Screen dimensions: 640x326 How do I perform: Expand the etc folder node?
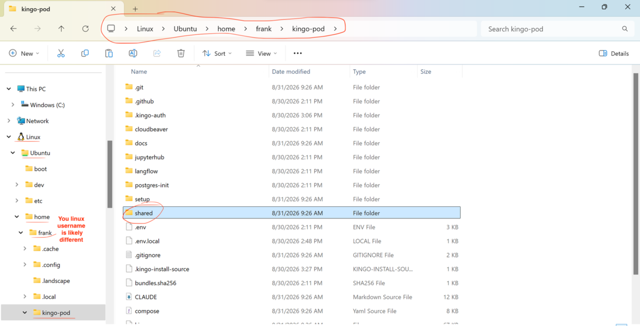(17, 200)
